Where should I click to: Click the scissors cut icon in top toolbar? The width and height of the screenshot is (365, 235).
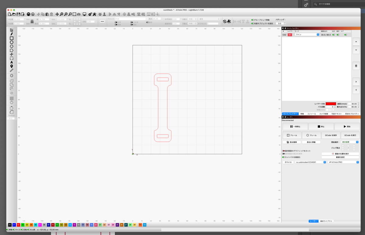click(x=39, y=14)
